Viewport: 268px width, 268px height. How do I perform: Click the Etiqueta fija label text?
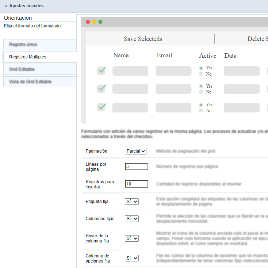click(x=97, y=202)
